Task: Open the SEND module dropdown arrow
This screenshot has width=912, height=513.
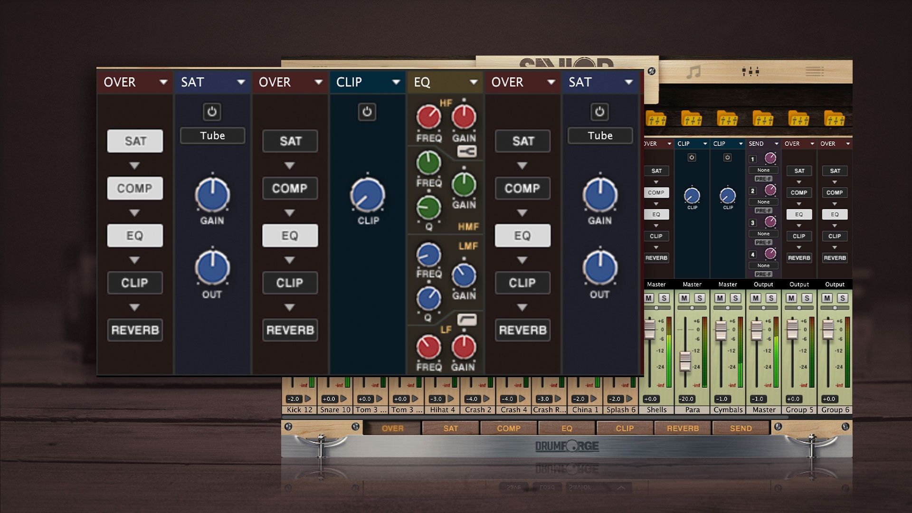Action: coord(777,144)
